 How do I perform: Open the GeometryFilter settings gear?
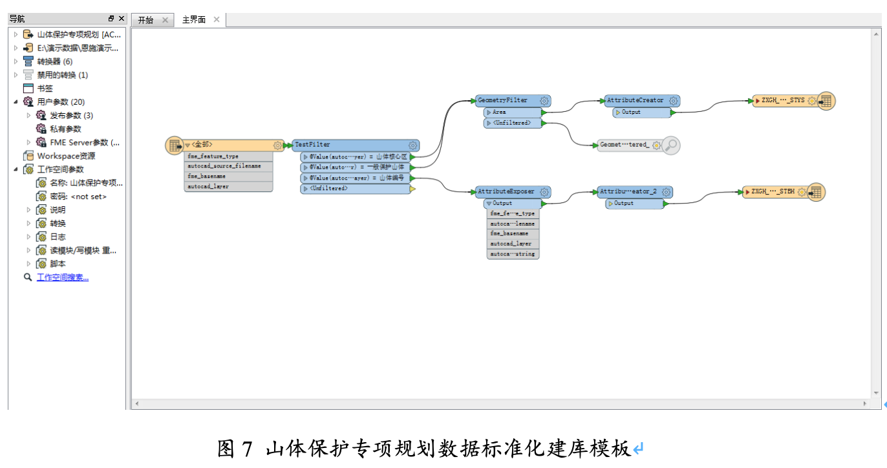click(544, 101)
